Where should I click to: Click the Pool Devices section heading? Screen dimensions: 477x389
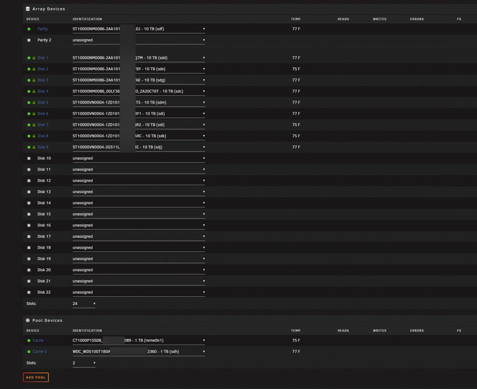coord(47,320)
